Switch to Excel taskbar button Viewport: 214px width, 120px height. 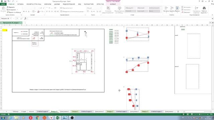(58, 118)
